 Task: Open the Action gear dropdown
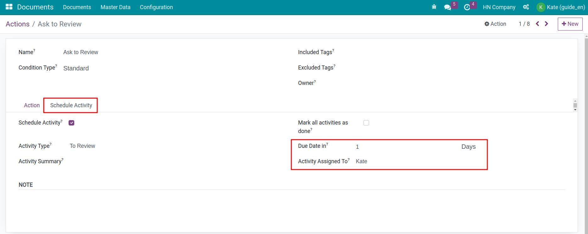click(x=495, y=24)
